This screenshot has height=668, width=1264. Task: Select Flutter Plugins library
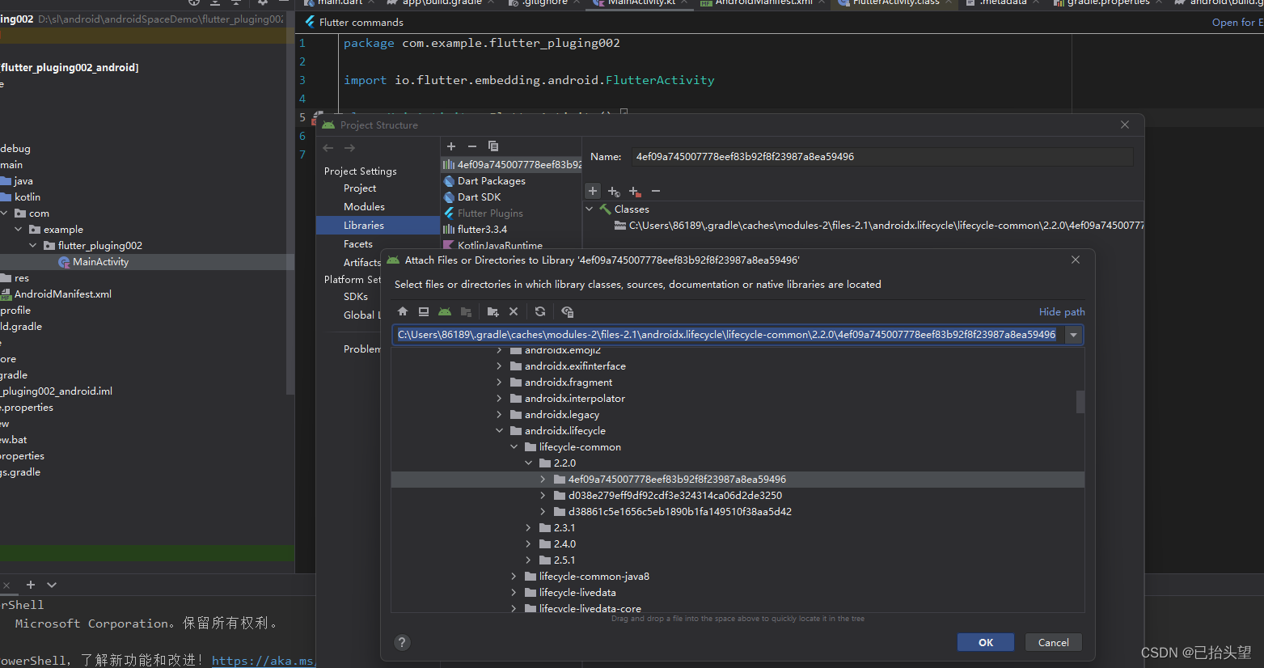click(x=490, y=214)
